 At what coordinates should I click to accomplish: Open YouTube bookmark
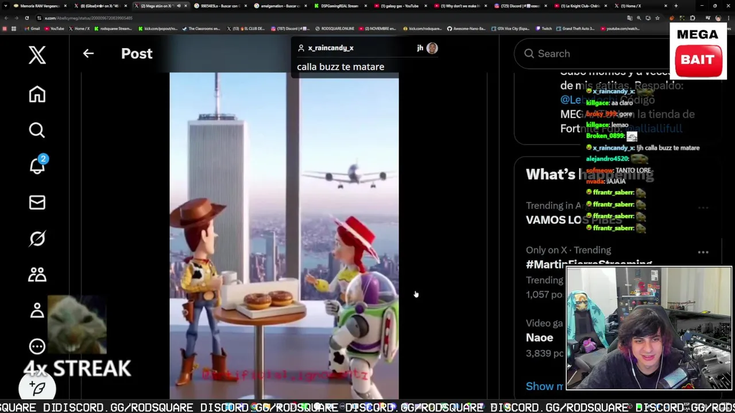point(54,28)
